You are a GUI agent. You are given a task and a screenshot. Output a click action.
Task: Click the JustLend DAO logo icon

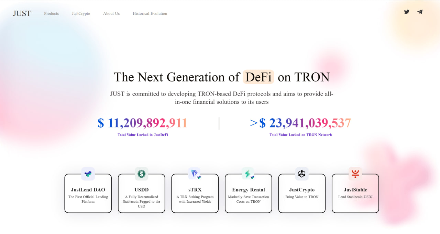click(x=88, y=174)
